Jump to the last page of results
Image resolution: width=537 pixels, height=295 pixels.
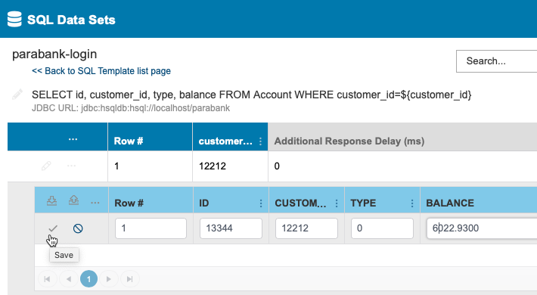(x=130, y=279)
